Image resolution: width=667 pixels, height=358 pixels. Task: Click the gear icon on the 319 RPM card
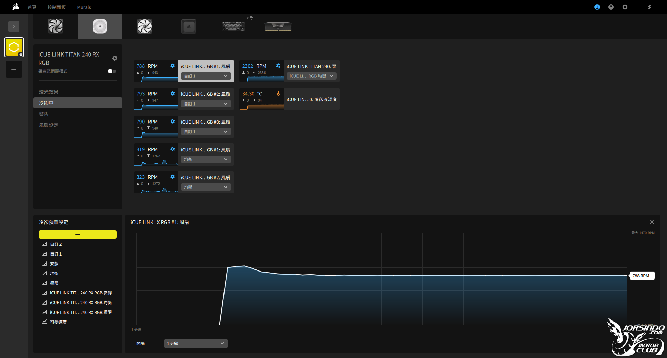click(x=173, y=149)
